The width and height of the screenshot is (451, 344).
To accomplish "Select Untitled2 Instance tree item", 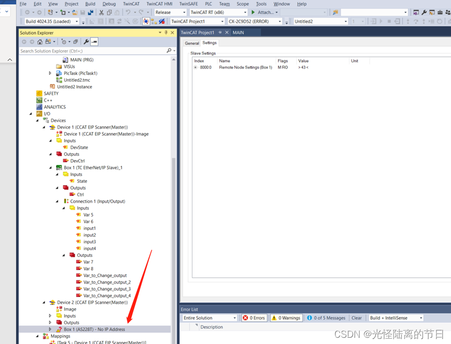I will point(75,87).
